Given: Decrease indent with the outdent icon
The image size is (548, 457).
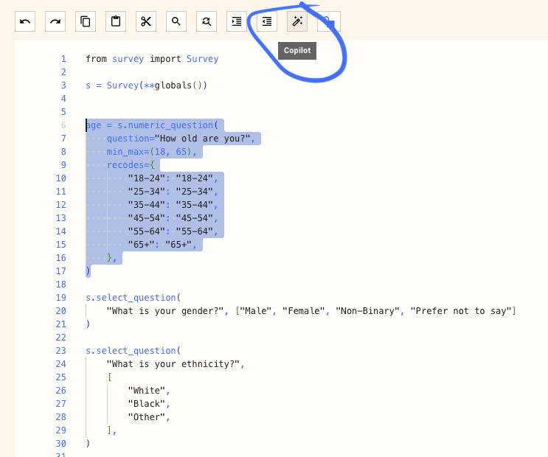Looking at the screenshot, I should tap(267, 22).
